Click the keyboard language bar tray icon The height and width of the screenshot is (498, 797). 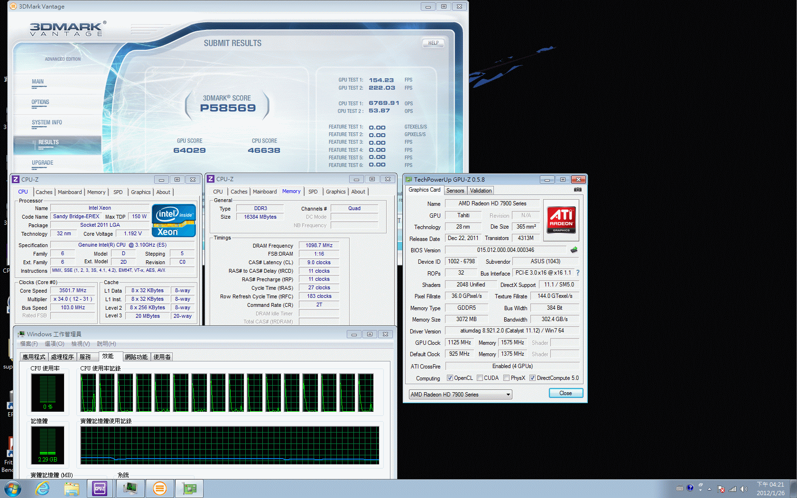point(680,488)
